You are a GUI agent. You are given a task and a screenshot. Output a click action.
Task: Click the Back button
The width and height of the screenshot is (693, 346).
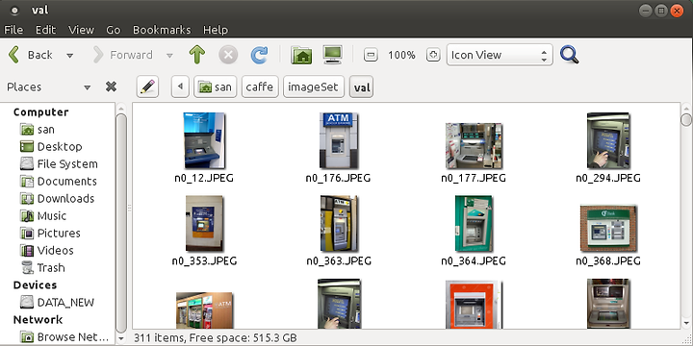pyautogui.click(x=30, y=55)
